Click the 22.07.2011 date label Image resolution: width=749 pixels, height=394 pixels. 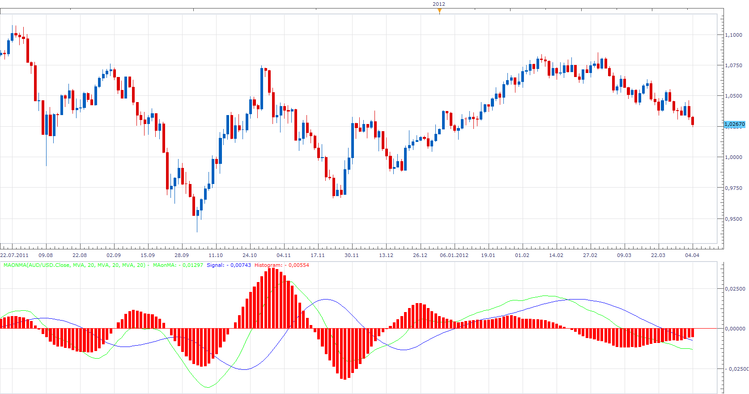pyautogui.click(x=14, y=255)
